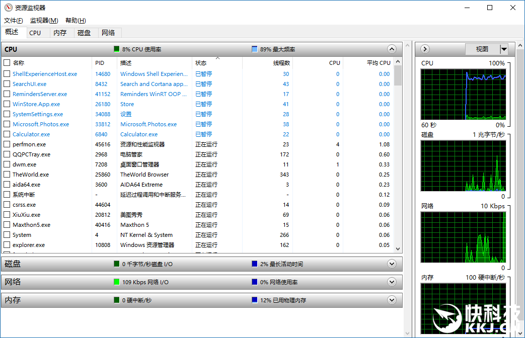Screen dimensions: 525x338
Task: Open the 视图 dropdown arrow
Action: tap(504, 49)
